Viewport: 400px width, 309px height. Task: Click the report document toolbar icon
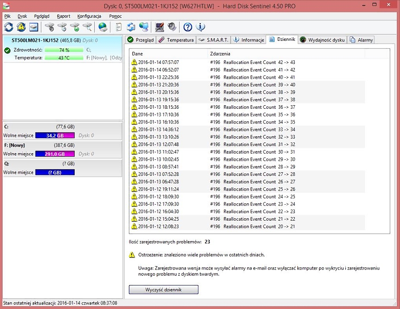(118, 27)
